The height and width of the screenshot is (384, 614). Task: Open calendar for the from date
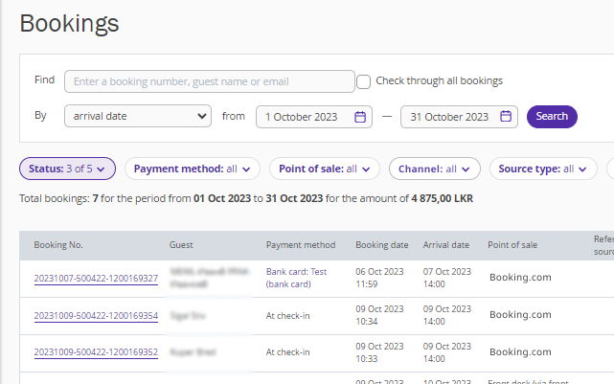pos(361,117)
